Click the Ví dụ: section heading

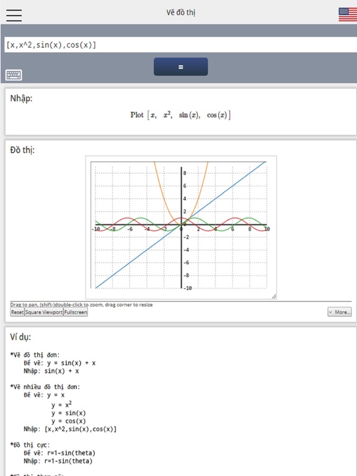tap(20, 337)
